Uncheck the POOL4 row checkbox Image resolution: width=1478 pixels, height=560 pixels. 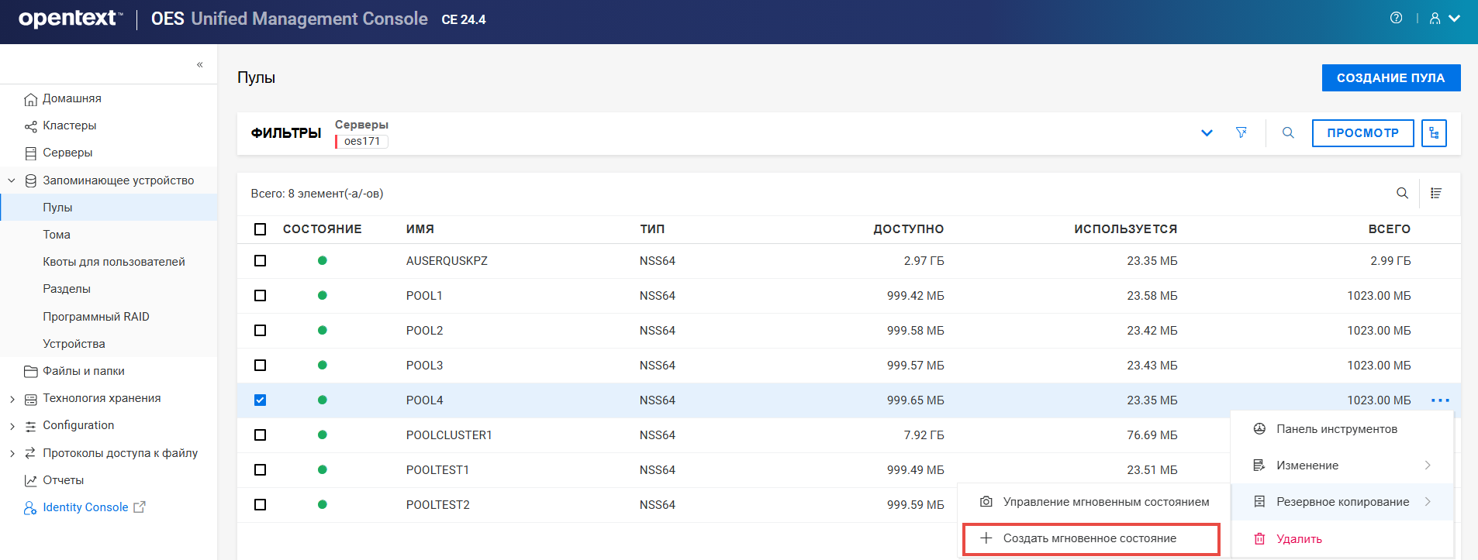pos(261,400)
